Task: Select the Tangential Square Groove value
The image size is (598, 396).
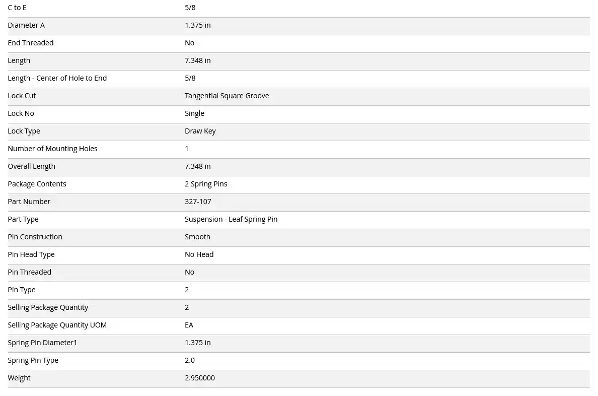Action: pyautogui.click(x=227, y=95)
